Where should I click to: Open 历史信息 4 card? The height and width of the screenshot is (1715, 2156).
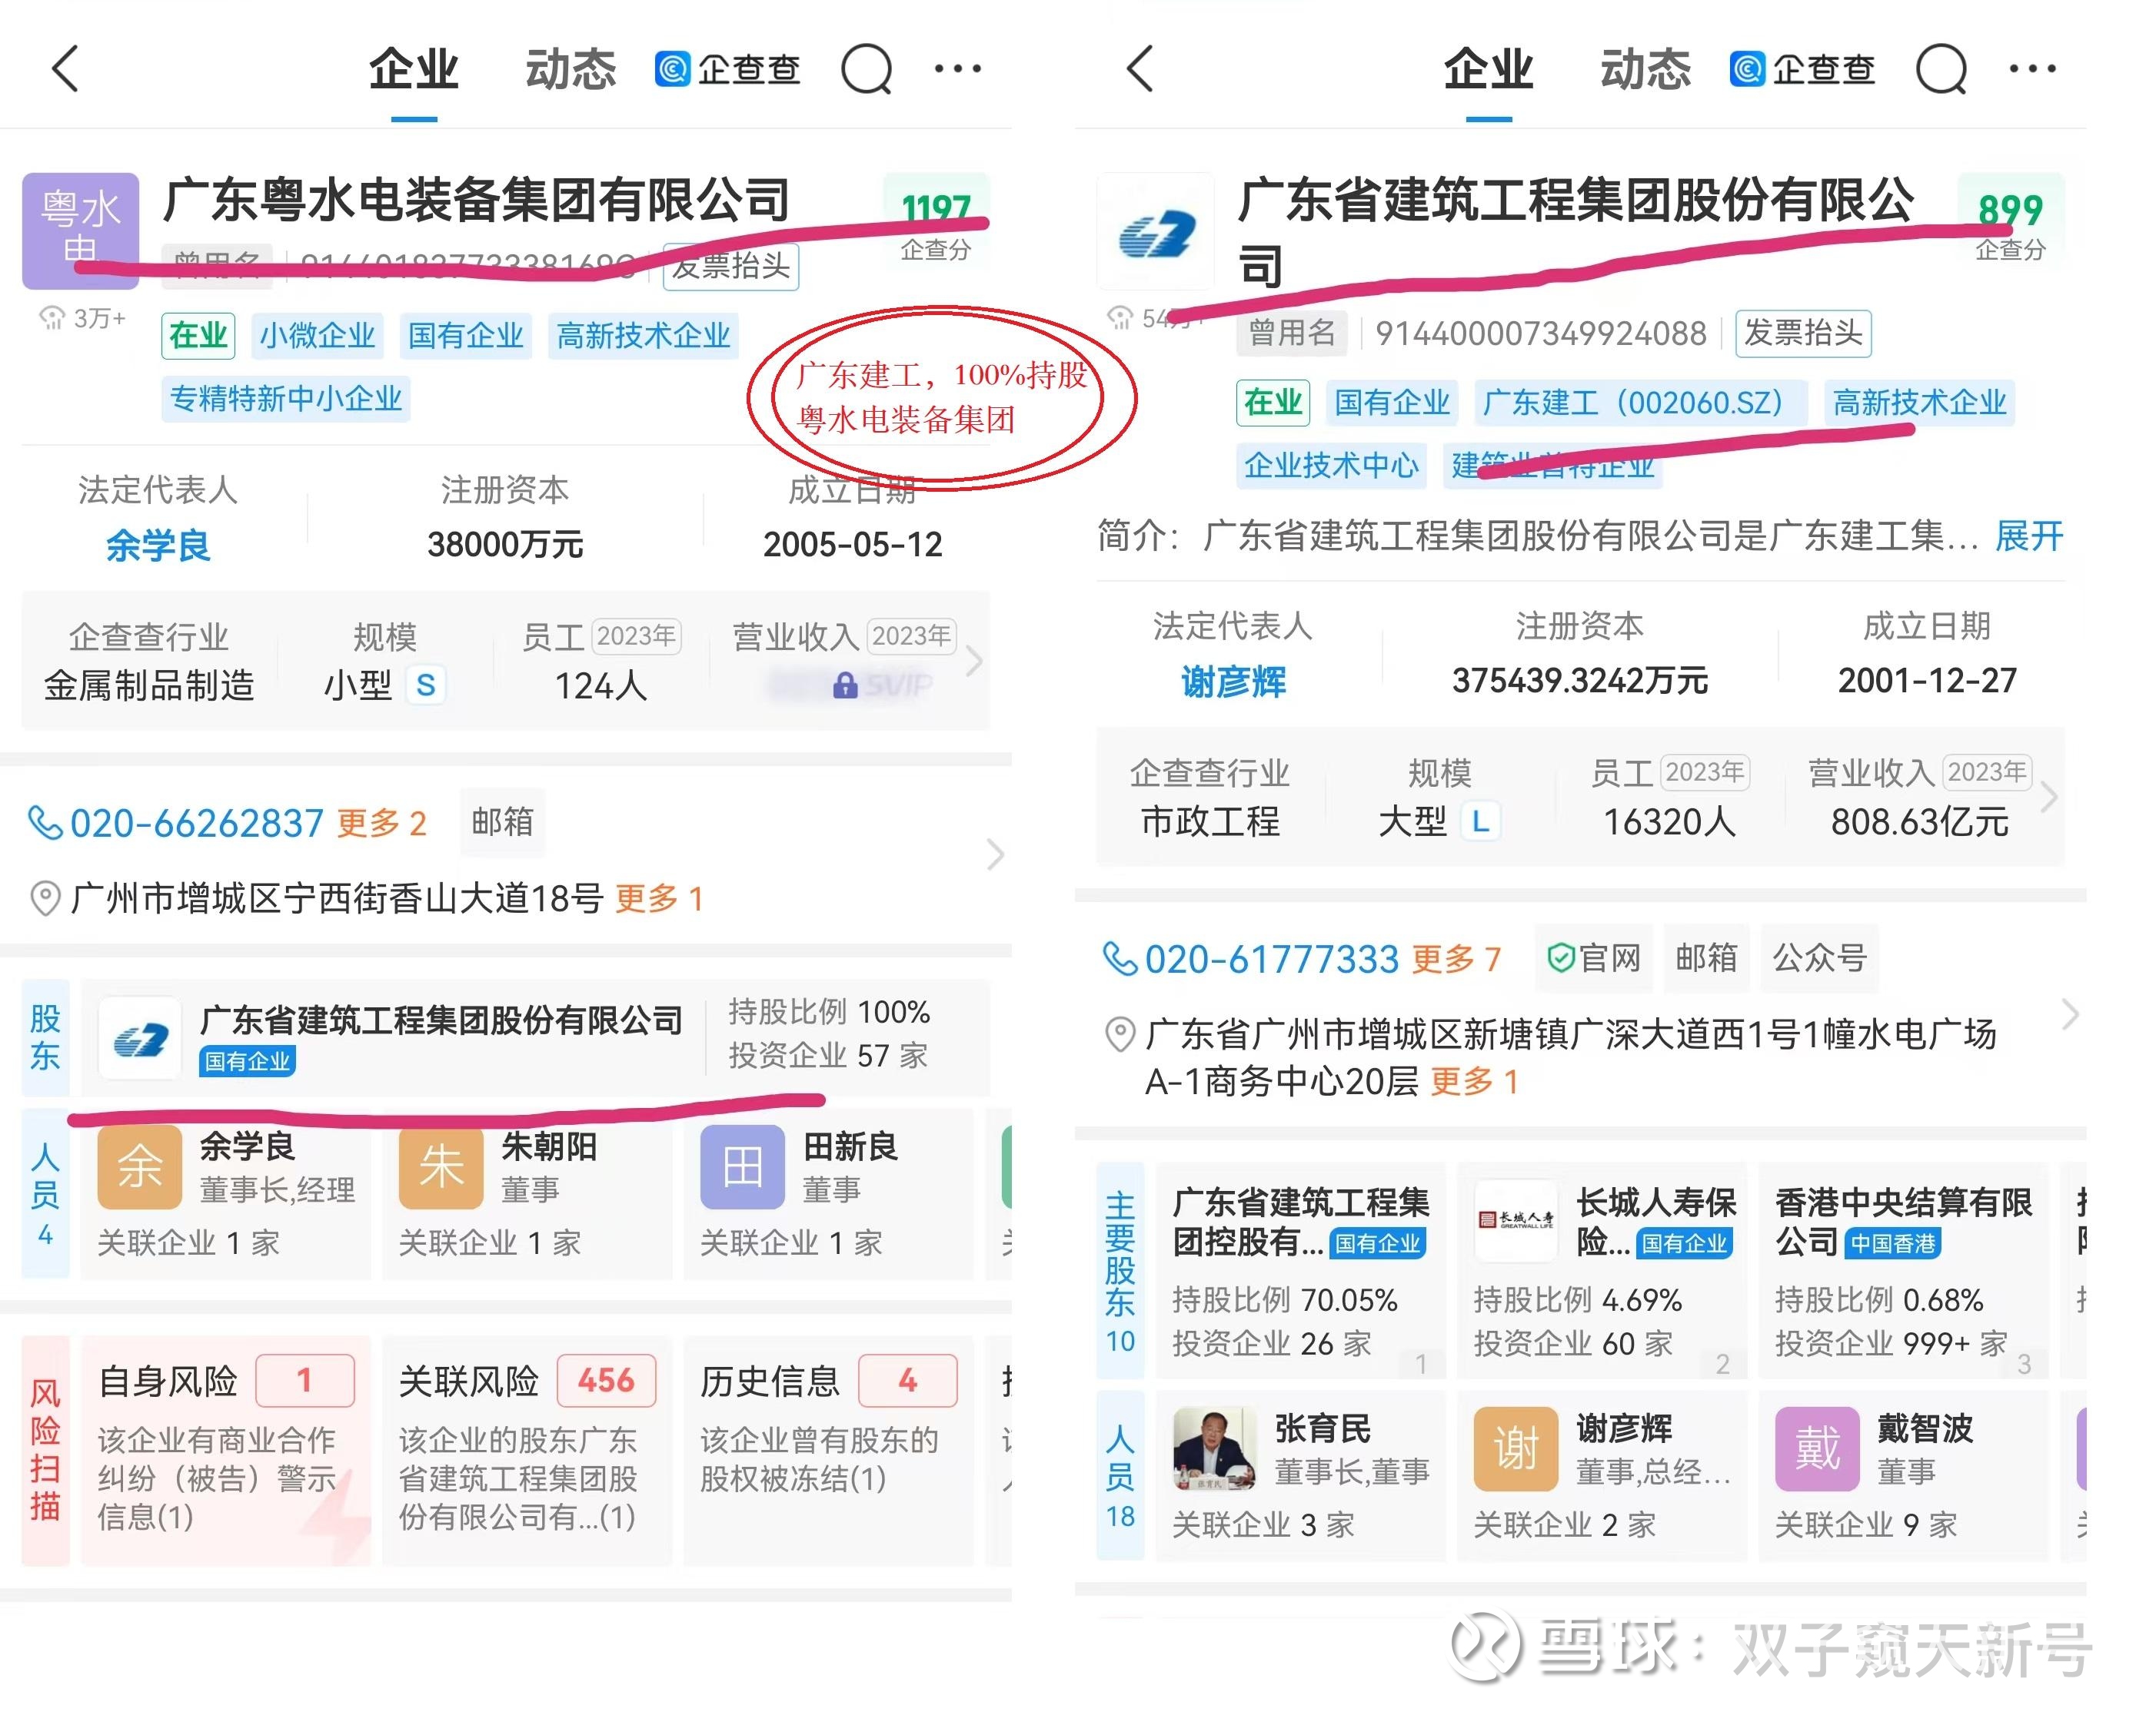828,1449
